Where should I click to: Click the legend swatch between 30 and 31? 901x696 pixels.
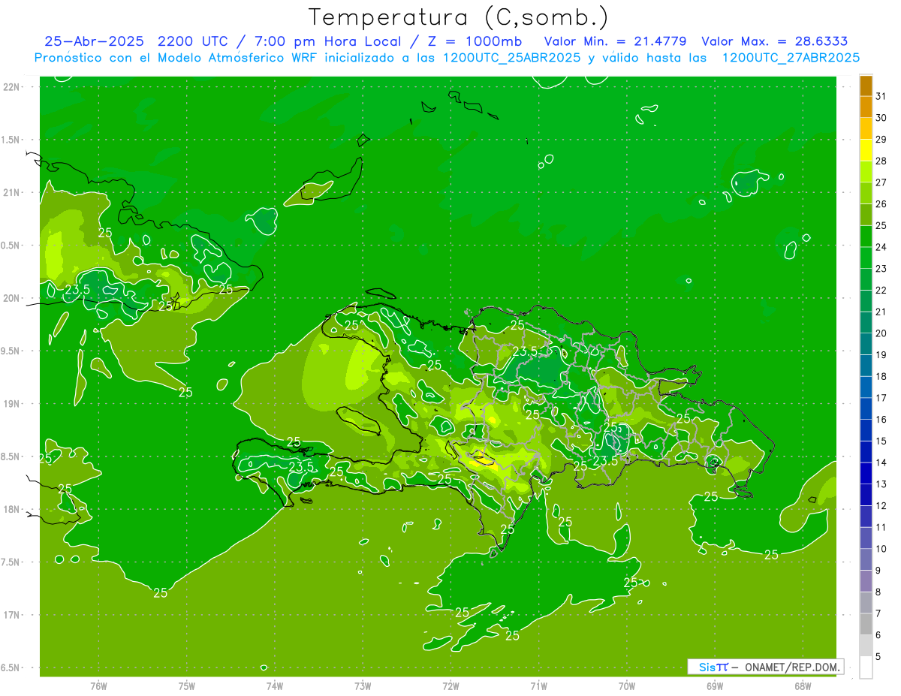pos(866,107)
